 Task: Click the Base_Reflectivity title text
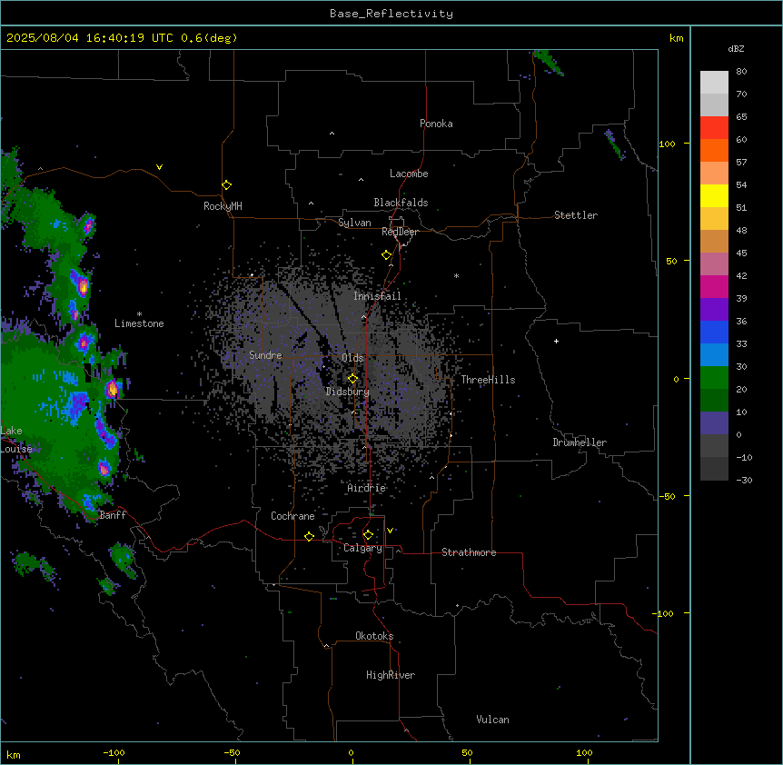pos(391,14)
